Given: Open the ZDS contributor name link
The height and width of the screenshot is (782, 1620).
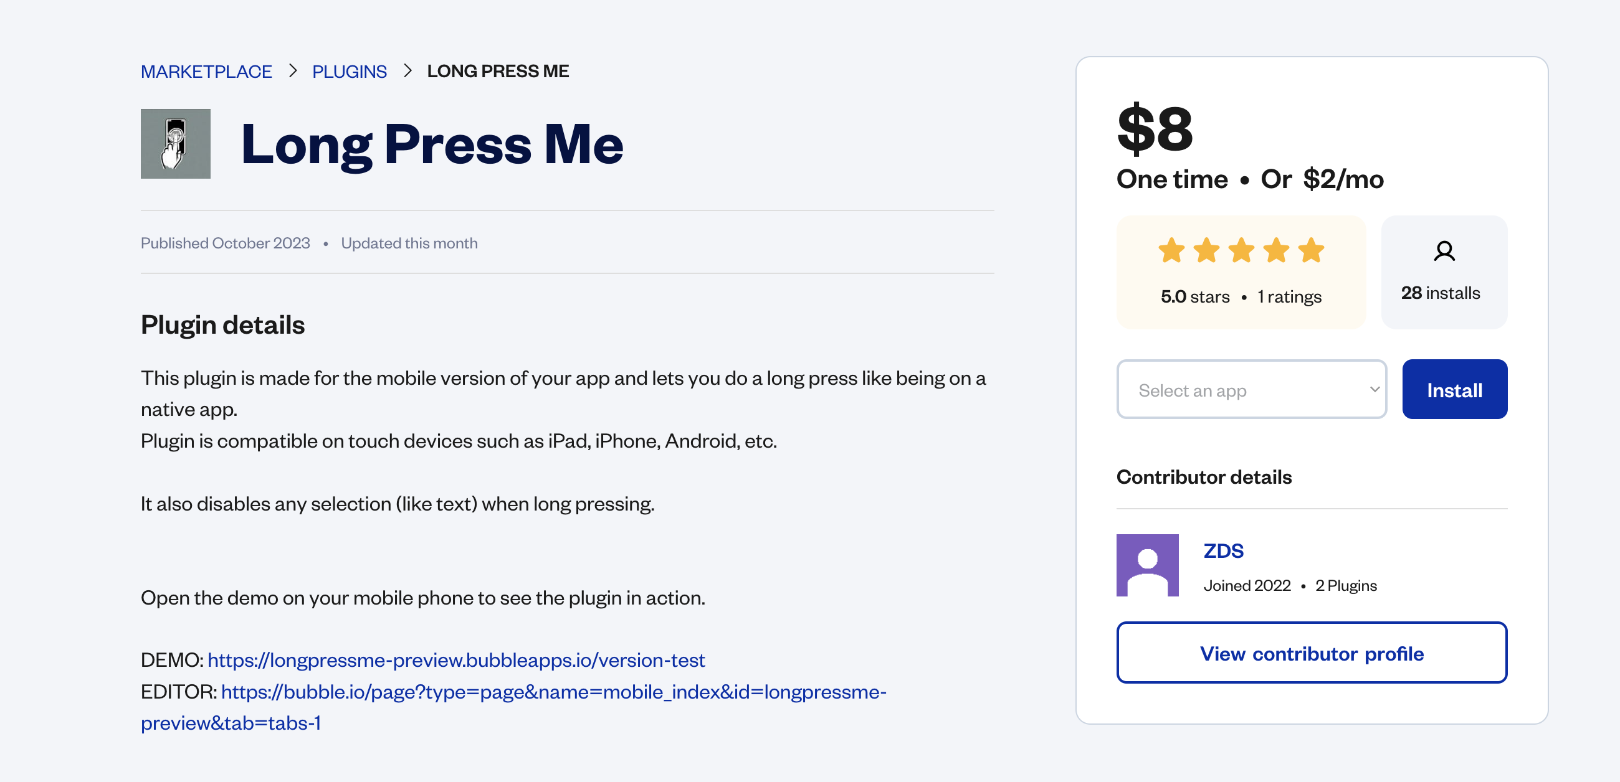Looking at the screenshot, I should tap(1223, 550).
